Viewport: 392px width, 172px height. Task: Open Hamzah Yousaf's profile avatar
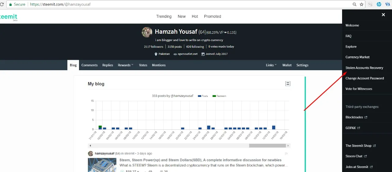pos(147,32)
